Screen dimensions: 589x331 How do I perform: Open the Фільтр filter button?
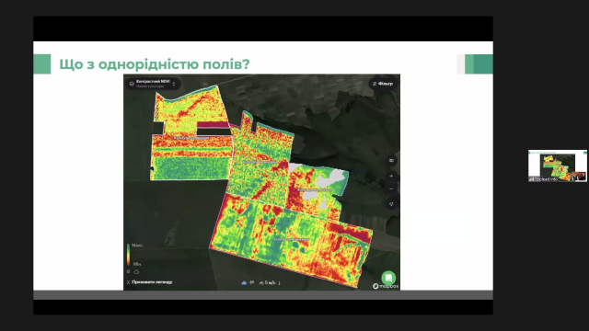click(x=383, y=84)
